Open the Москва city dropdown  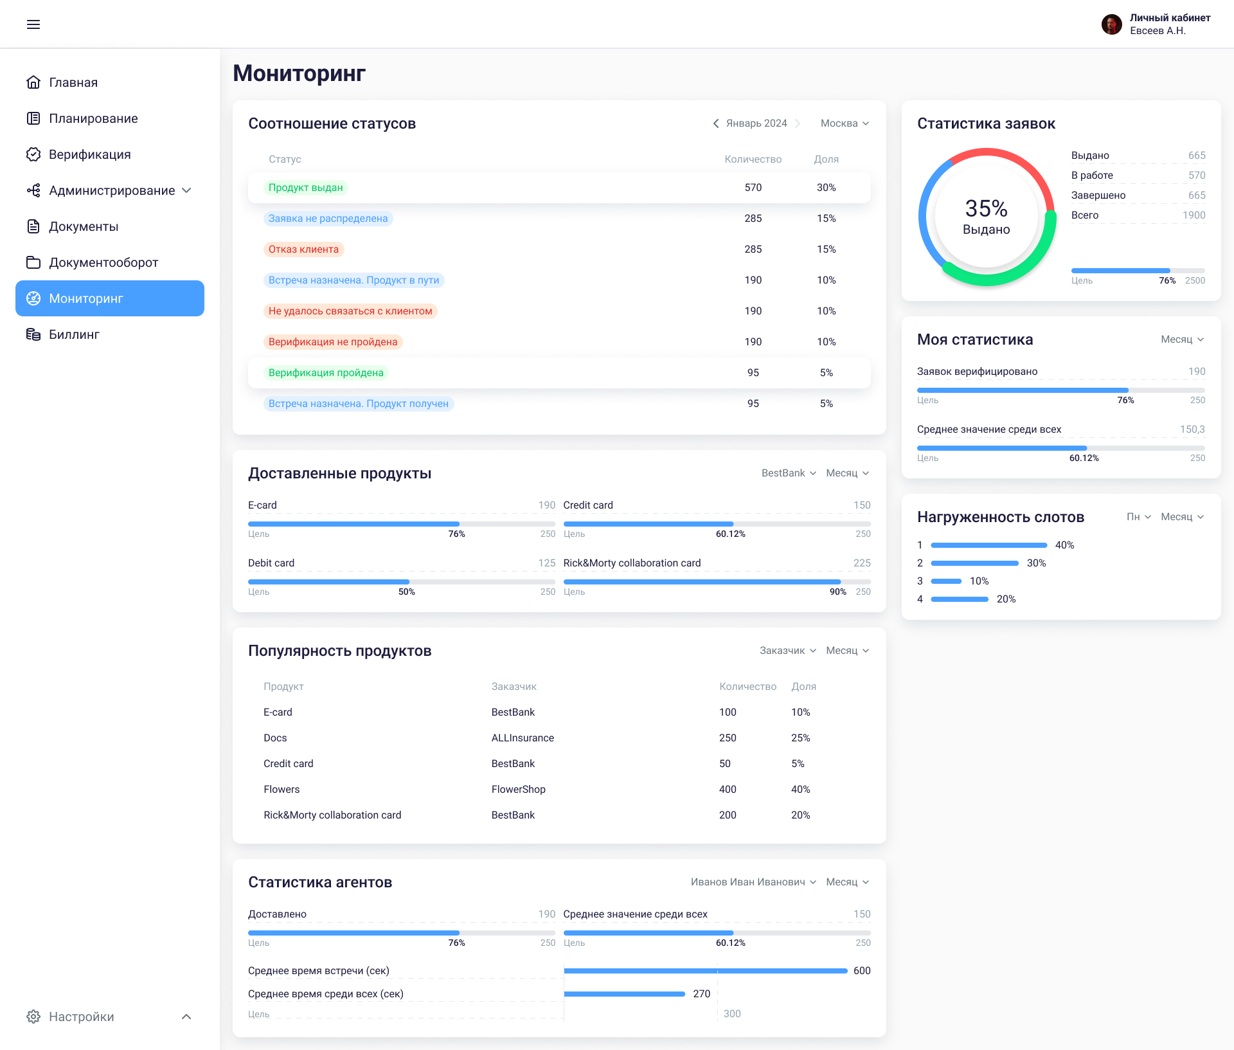(x=845, y=123)
